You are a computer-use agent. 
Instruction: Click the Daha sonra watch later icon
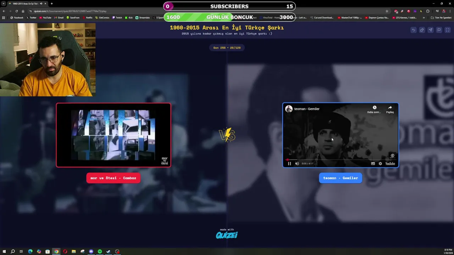[374, 108]
